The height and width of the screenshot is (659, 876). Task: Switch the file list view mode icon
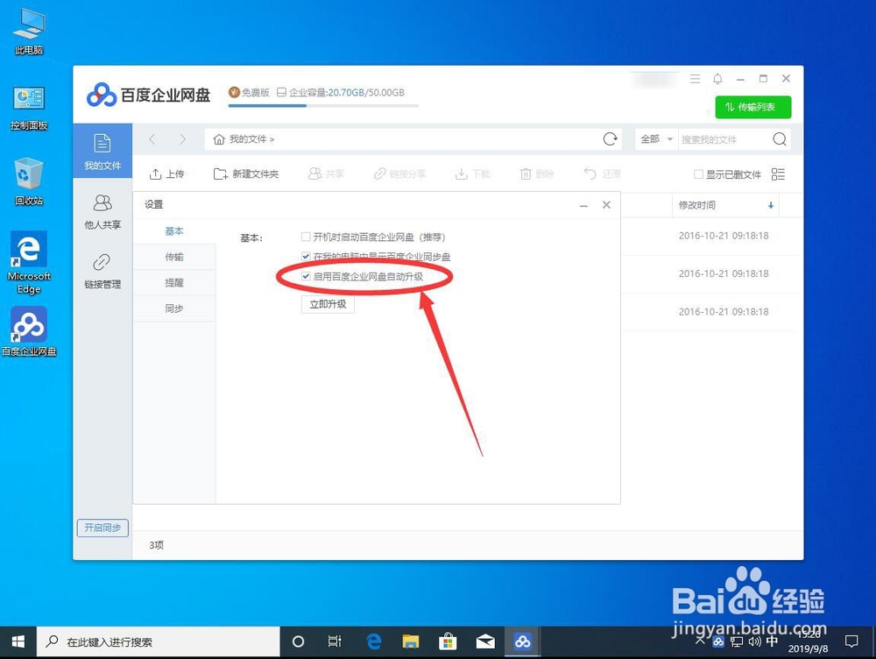coord(778,174)
